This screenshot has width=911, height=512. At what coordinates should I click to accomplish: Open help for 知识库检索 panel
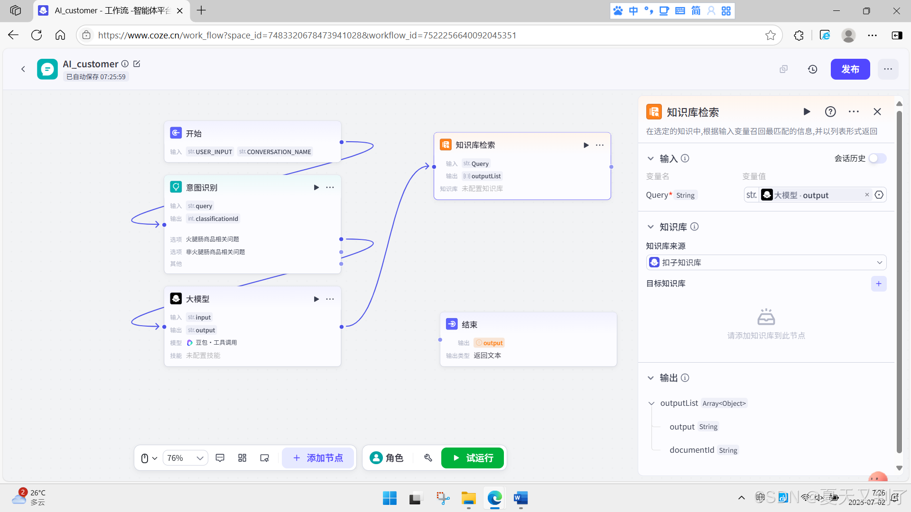(x=830, y=112)
